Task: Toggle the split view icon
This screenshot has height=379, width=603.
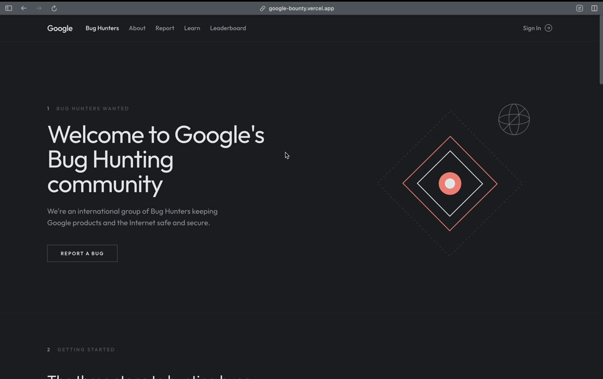Action: (x=594, y=8)
